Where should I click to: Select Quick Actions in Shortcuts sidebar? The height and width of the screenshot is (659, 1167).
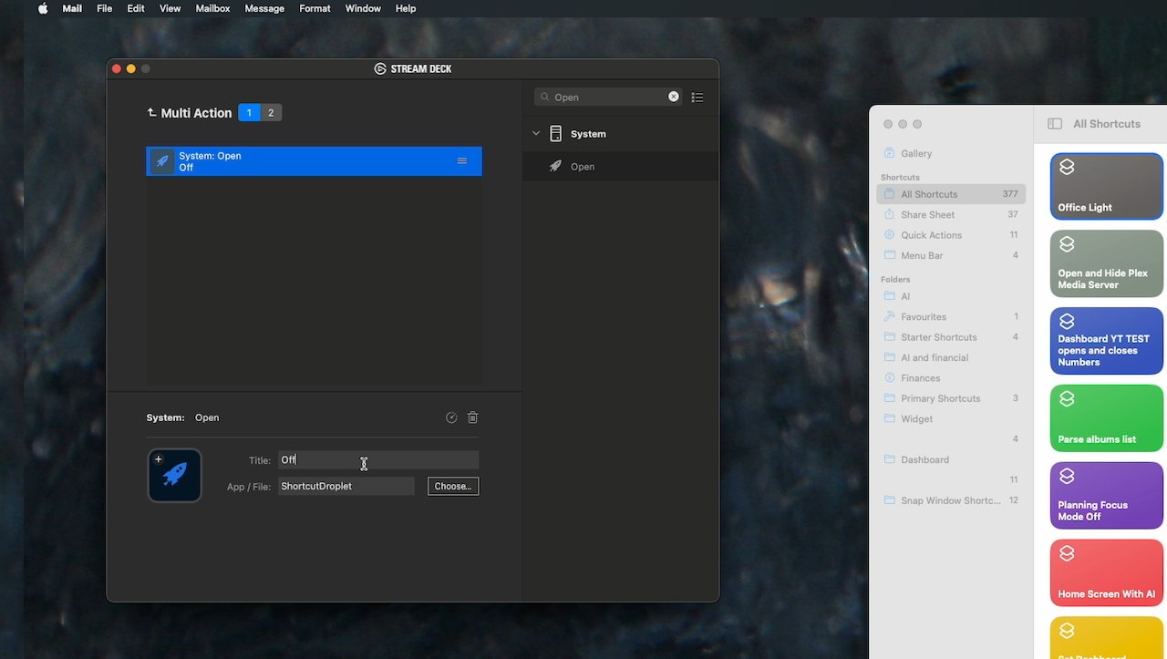pyautogui.click(x=951, y=235)
